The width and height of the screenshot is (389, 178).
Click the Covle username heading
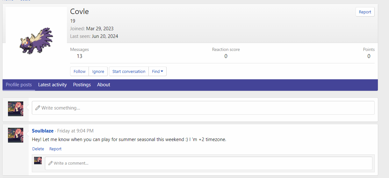point(80,11)
